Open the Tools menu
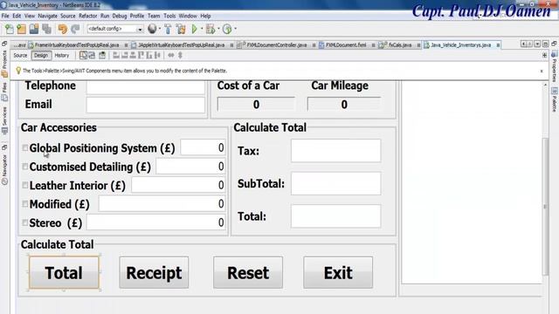 (x=169, y=16)
